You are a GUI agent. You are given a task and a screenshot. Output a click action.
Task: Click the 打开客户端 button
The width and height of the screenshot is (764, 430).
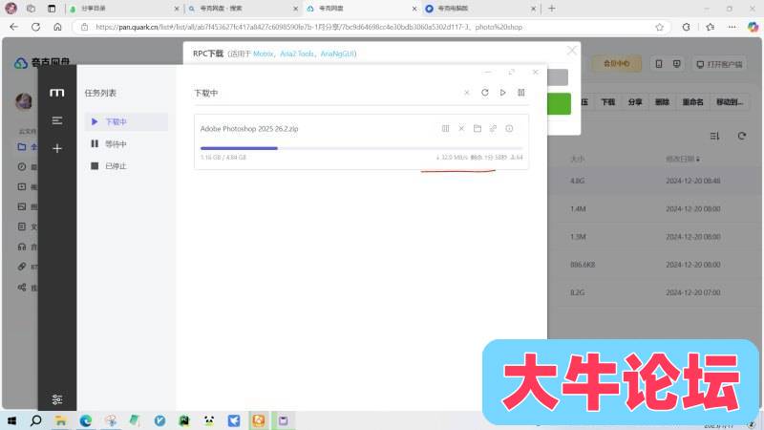tap(719, 64)
